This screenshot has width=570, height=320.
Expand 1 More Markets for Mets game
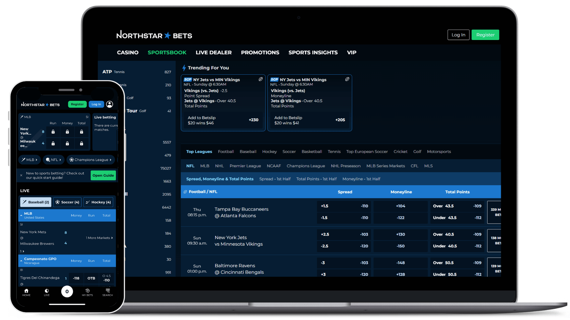pyautogui.click(x=99, y=238)
